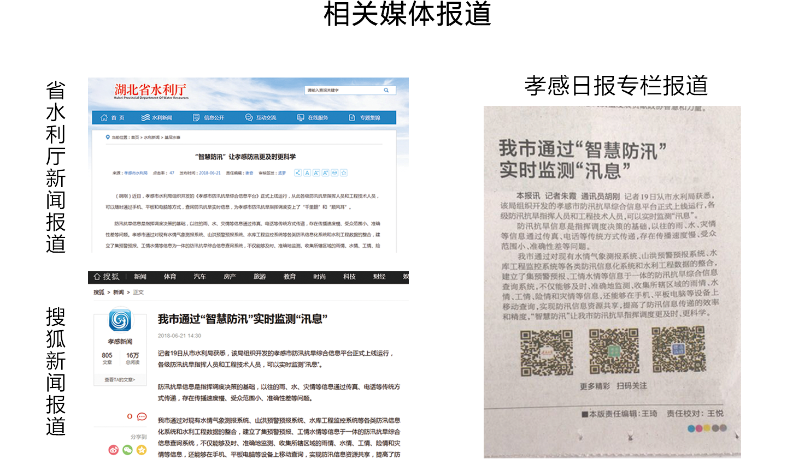This screenshot has height=459, width=787.
Task: Click 新闻 in the Sohu breadcrumb
Action: pos(119,293)
